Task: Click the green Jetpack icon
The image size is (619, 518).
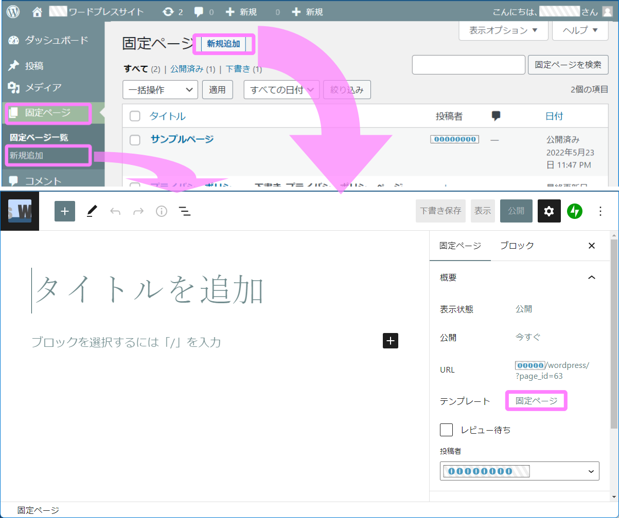Action: click(x=575, y=211)
